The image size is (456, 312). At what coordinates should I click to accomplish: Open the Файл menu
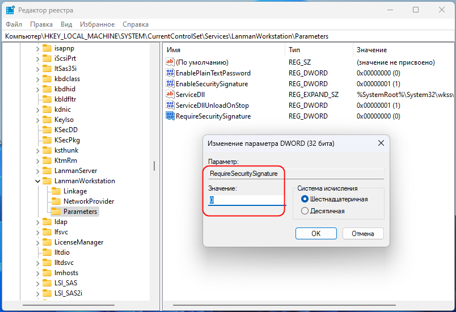click(x=14, y=24)
